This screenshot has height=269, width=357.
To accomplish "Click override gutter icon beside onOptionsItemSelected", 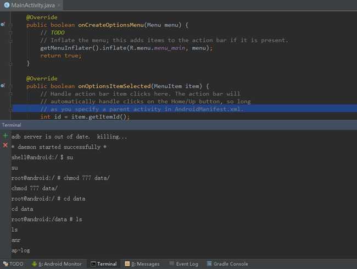I will pos(3,86).
